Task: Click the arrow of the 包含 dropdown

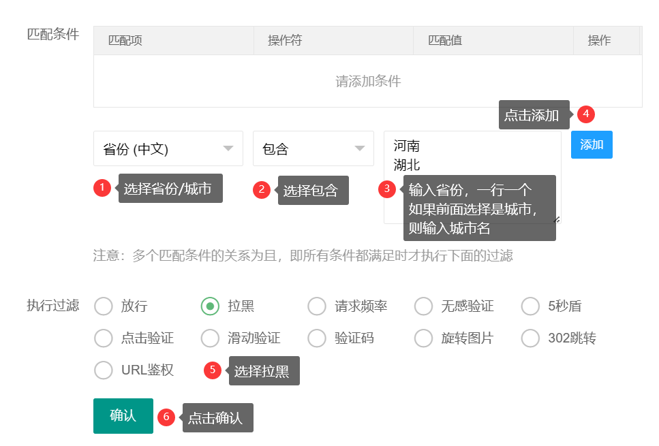Action: 359,148
